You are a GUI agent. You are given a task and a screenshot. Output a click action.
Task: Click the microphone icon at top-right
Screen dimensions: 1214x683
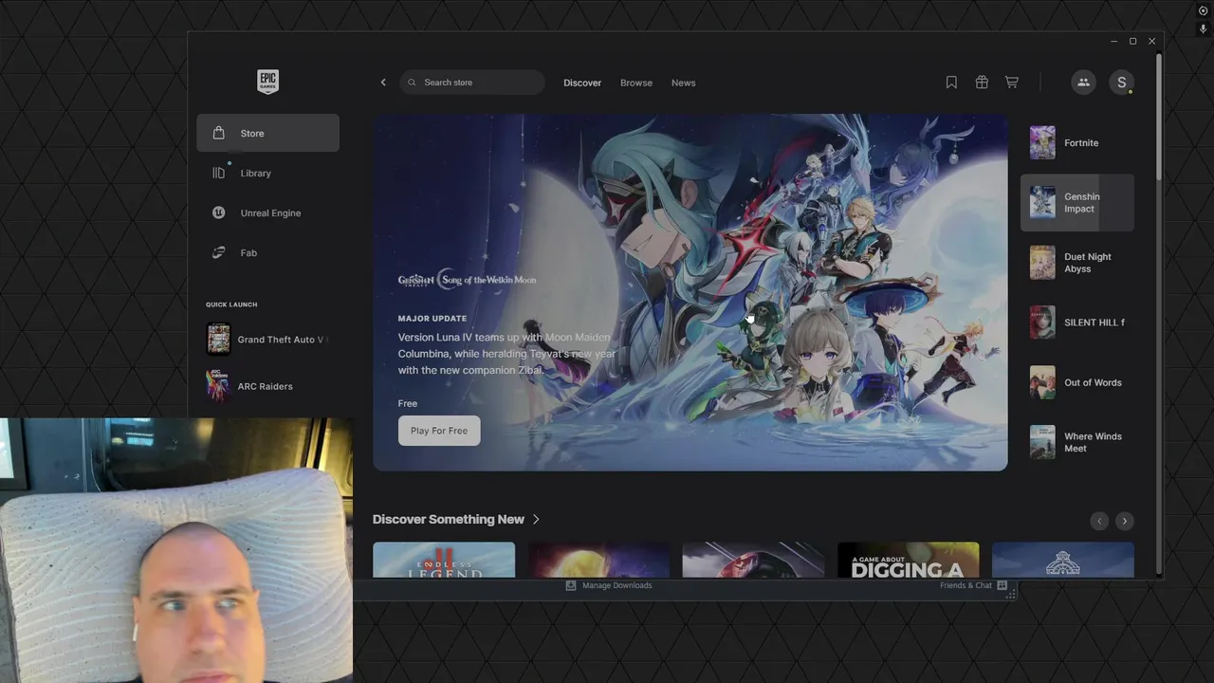[x=1204, y=29]
